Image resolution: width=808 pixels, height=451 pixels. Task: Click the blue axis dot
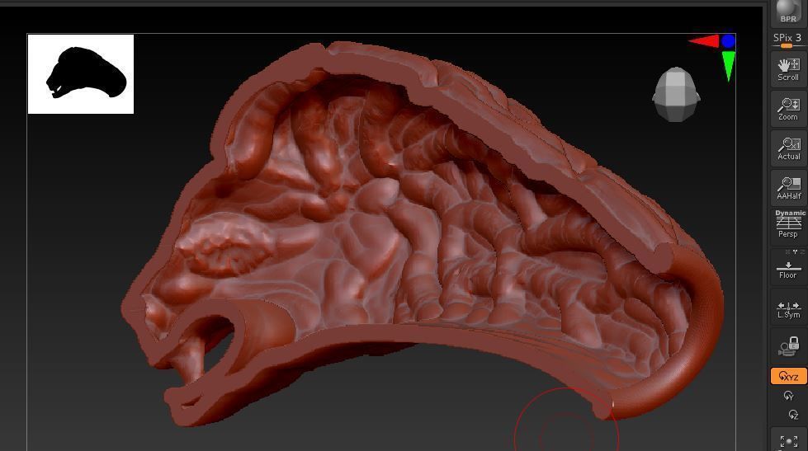tap(728, 41)
